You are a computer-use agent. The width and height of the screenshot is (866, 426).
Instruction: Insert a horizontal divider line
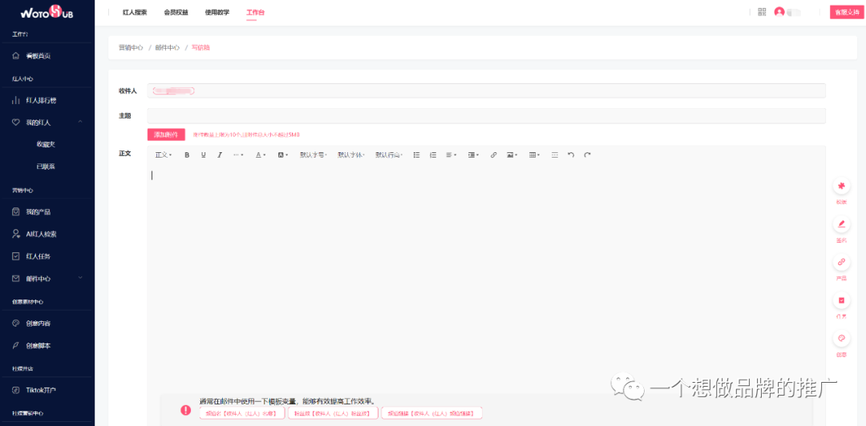[555, 155]
